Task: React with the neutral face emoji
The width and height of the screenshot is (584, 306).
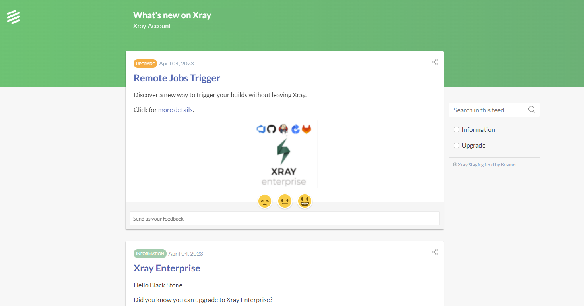Action: (x=285, y=202)
